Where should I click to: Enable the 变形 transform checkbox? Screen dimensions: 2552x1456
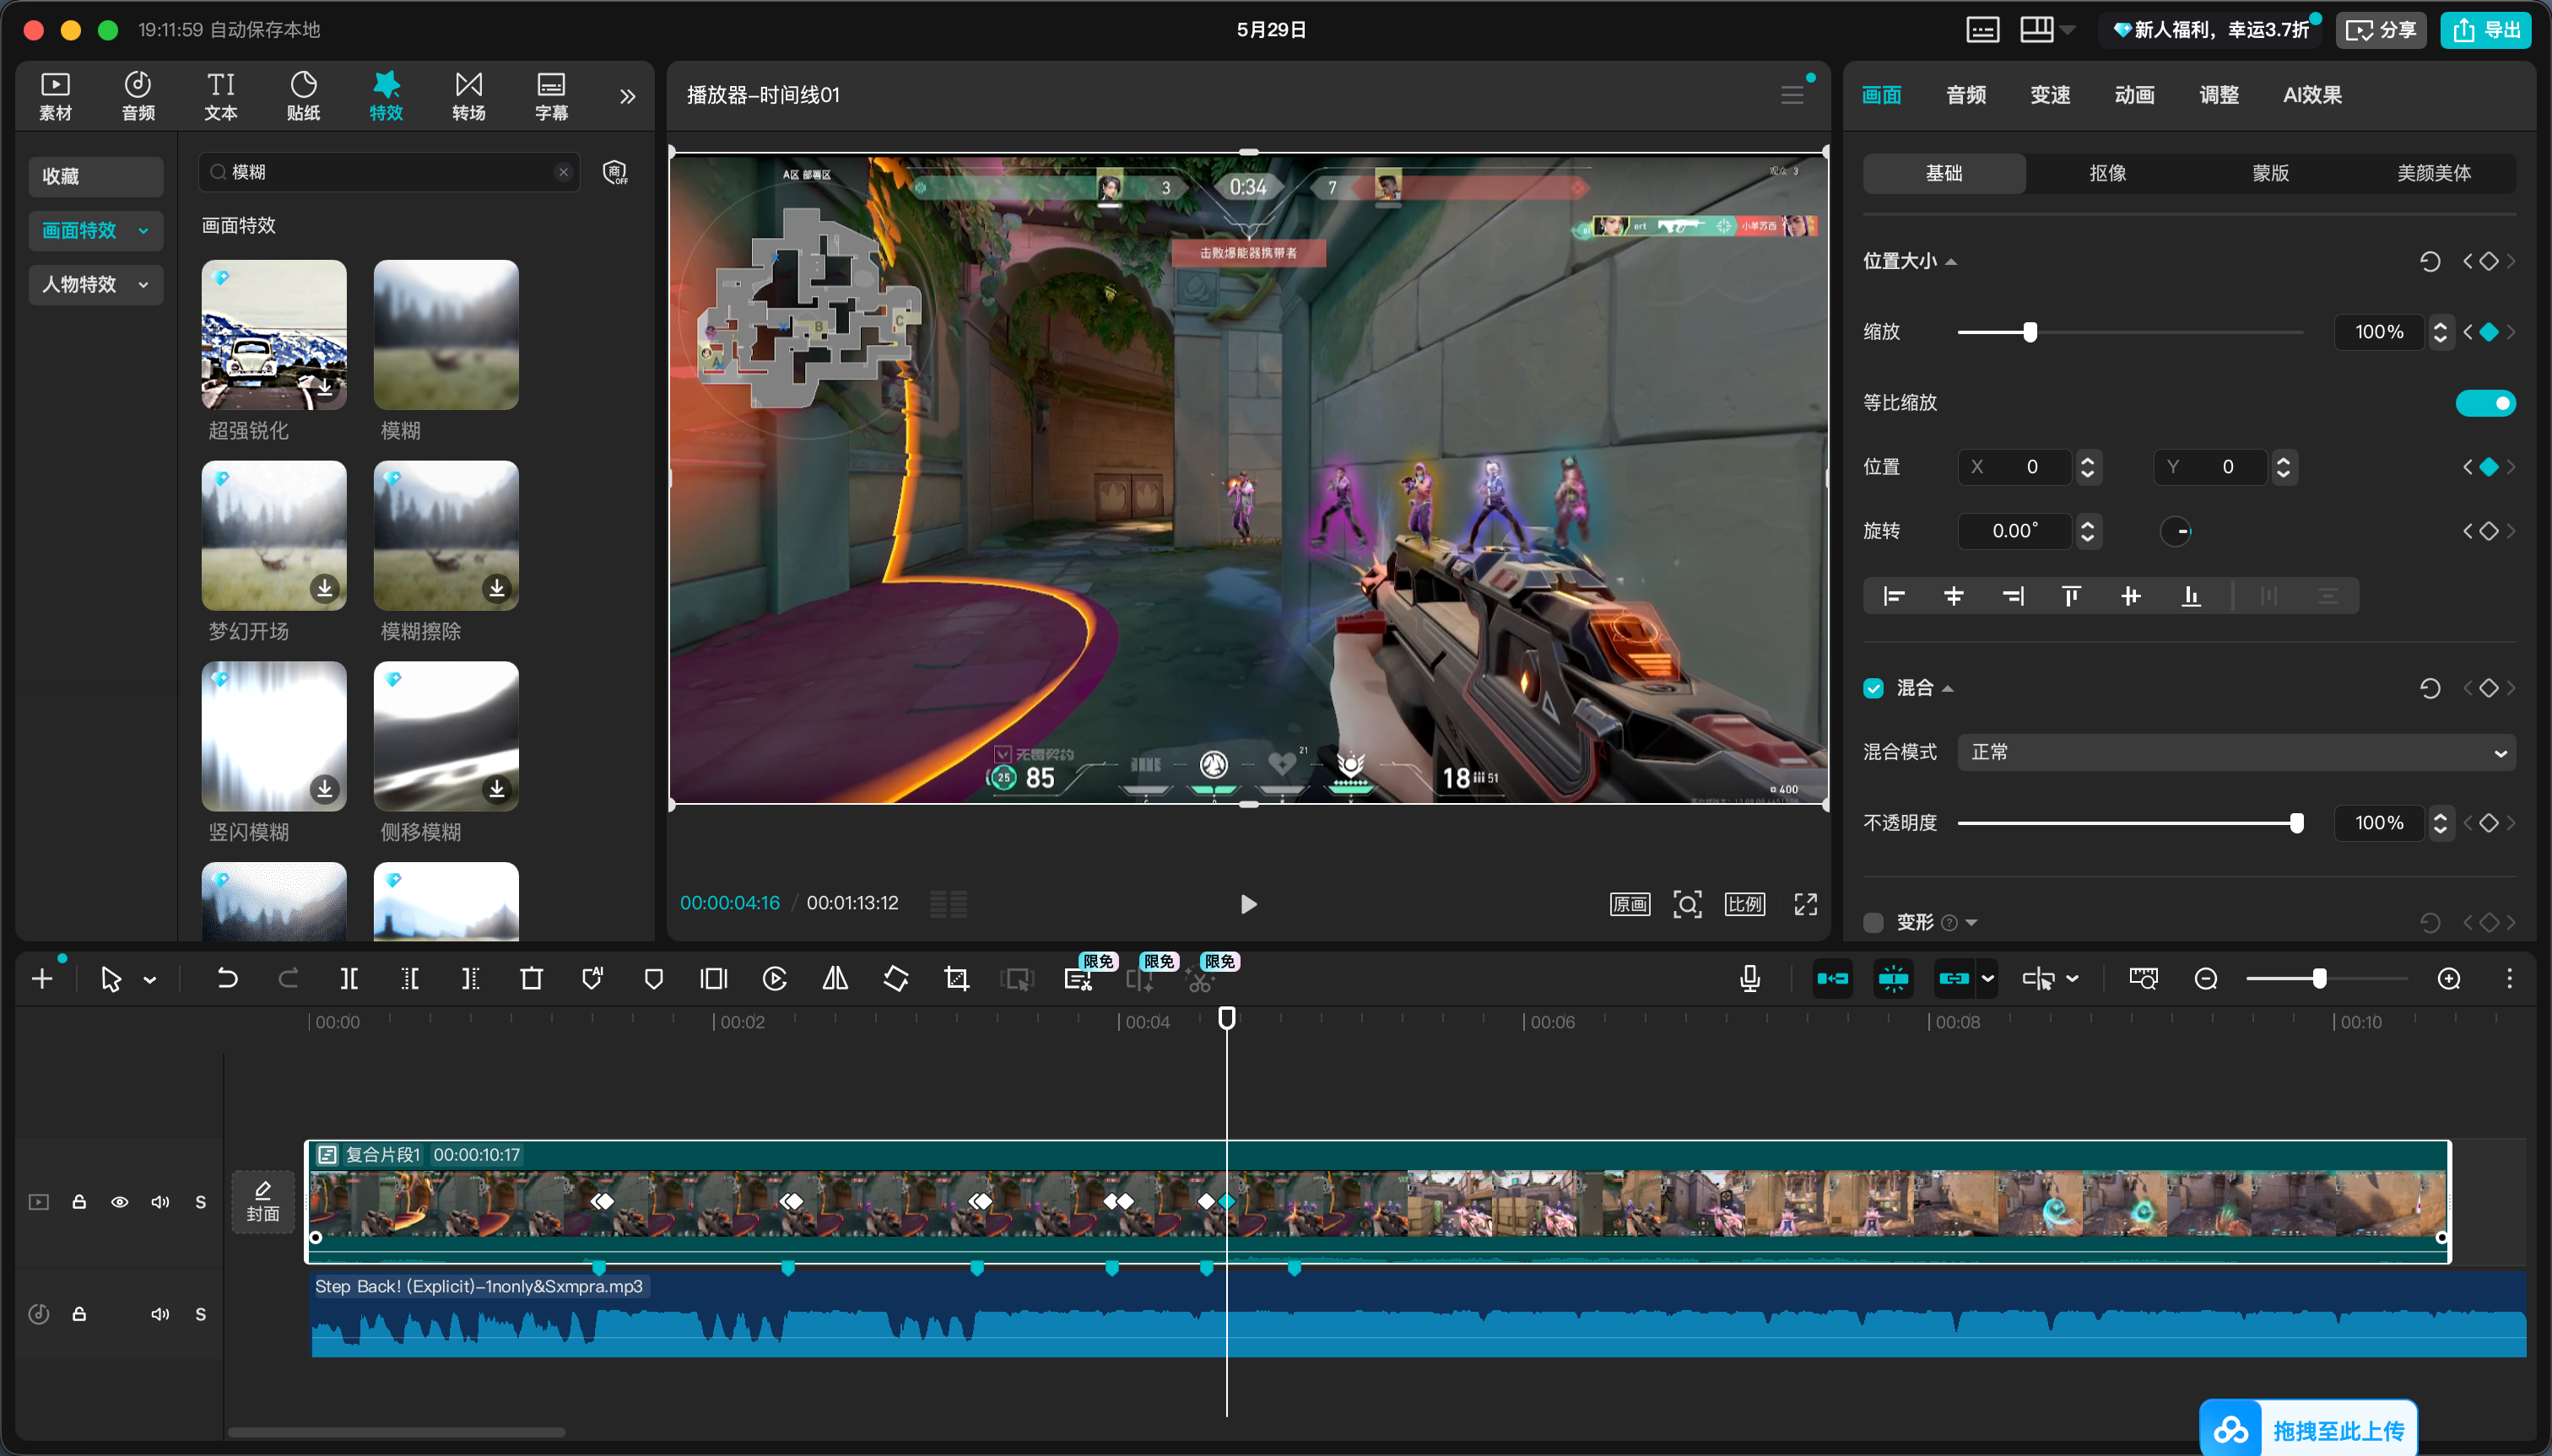1873,923
